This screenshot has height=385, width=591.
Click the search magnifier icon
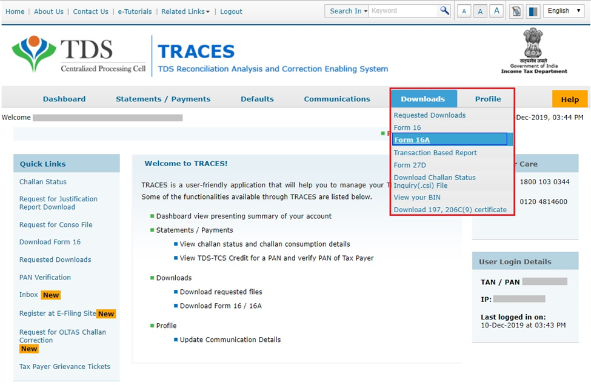(x=444, y=10)
